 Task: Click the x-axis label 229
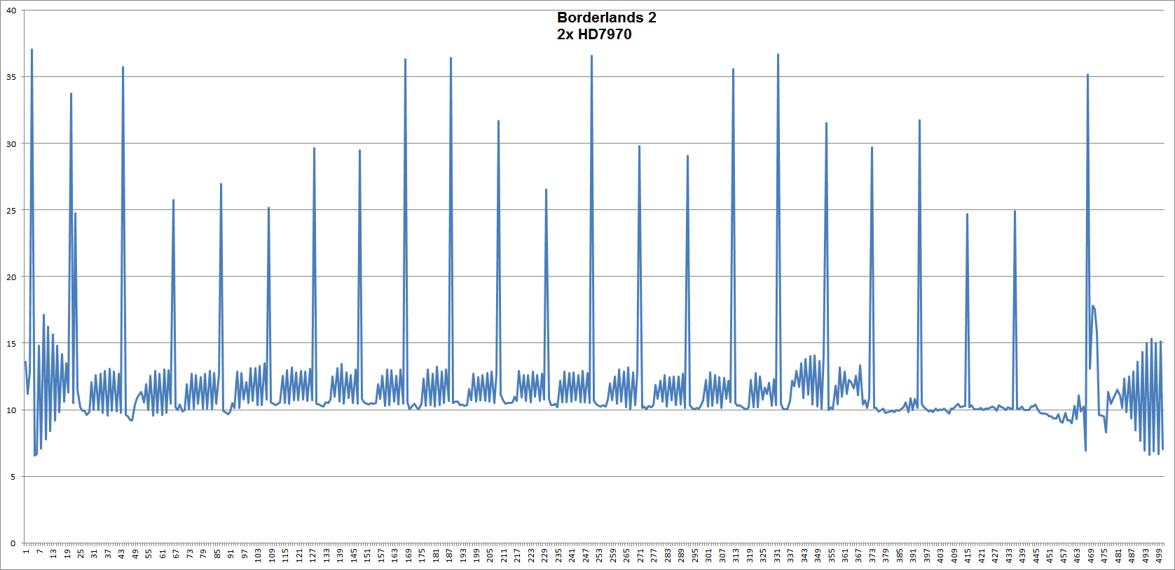[x=545, y=555]
